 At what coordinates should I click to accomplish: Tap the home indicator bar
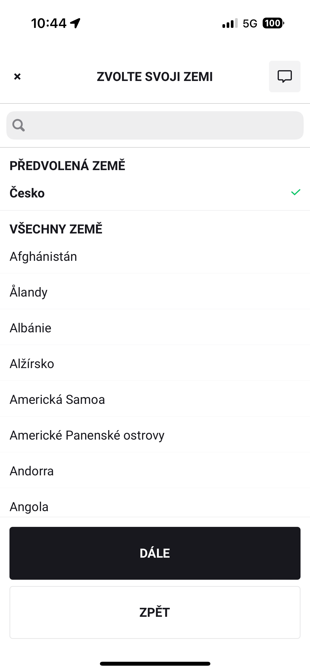pyautogui.click(x=155, y=664)
